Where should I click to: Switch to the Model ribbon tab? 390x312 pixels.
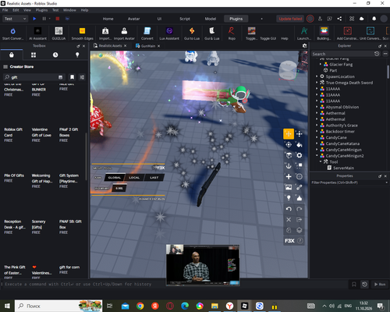coord(211,19)
